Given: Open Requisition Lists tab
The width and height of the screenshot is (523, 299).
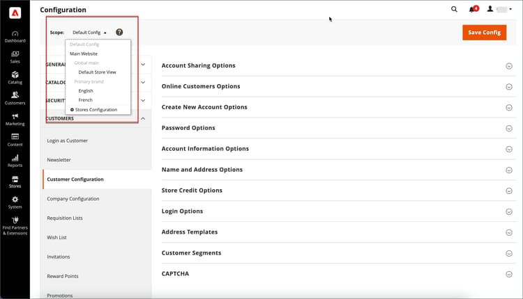Looking at the screenshot, I should click(65, 218).
